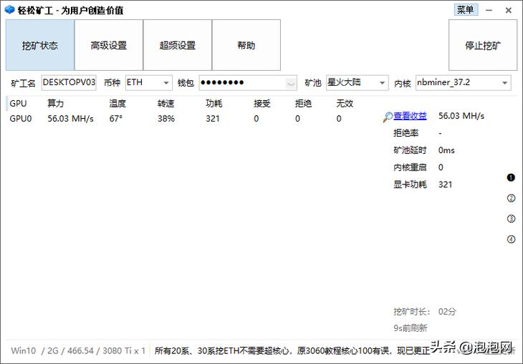Click the blue app logo in title bar
This screenshot has width=523, height=364.
coord(10,10)
